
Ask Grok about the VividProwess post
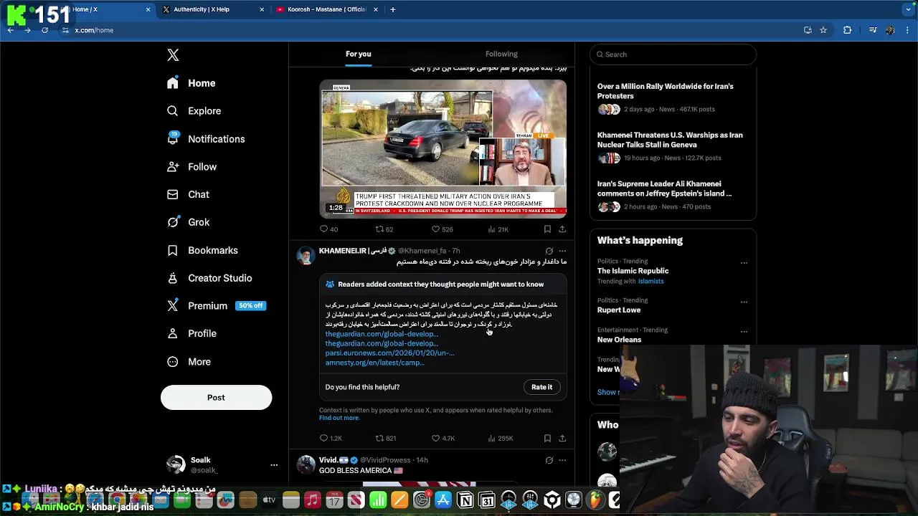click(x=549, y=460)
